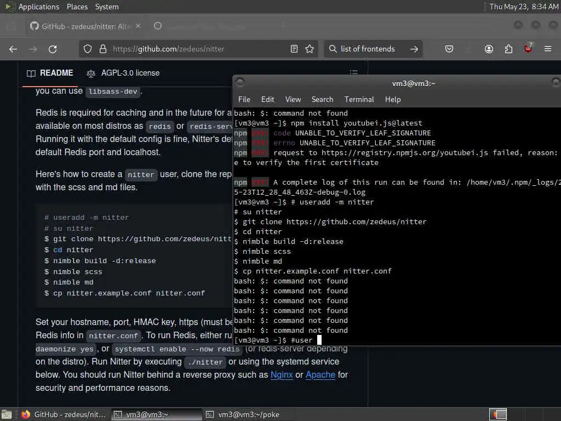The width and height of the screenshot is (561, 421).
Task: Go back with the browser back arrow
Action: [13, 49]
